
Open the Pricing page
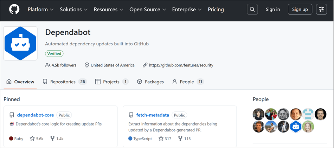click(216, 9)
